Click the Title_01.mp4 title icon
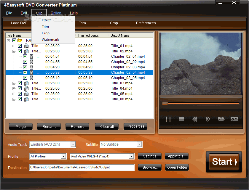Screen dimensions: 249x190 point(26,46)
